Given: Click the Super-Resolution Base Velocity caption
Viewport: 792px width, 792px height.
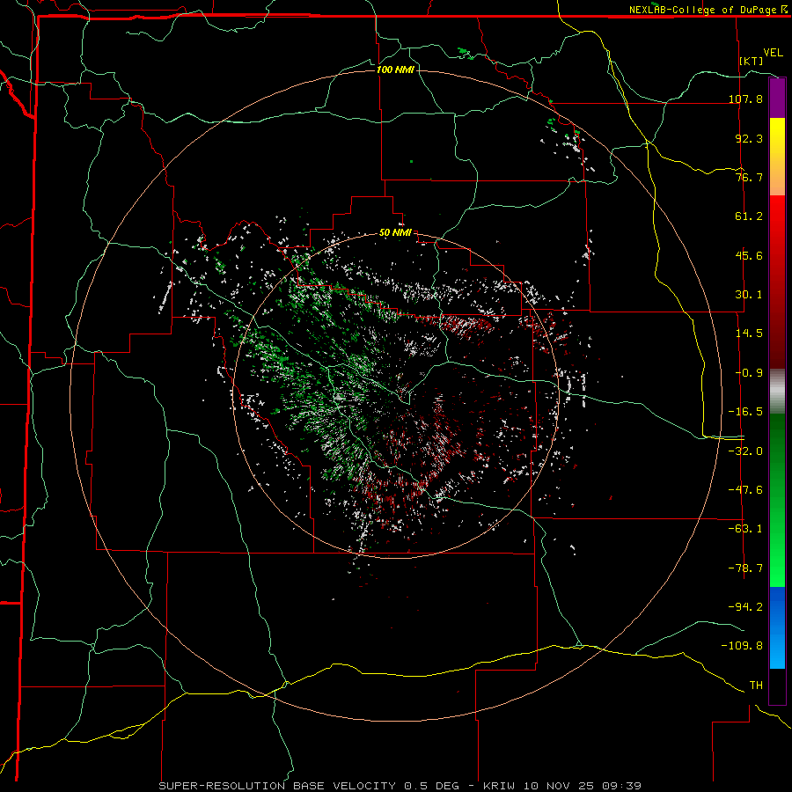Looking at the screenshot, I should [400, 786].
